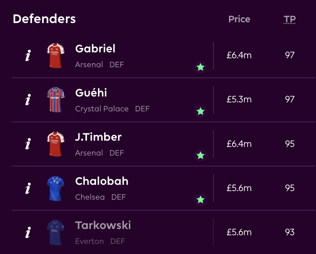The image size is (316, 254).
Task: Click the player name Guéhi
Action: point(91,93)
